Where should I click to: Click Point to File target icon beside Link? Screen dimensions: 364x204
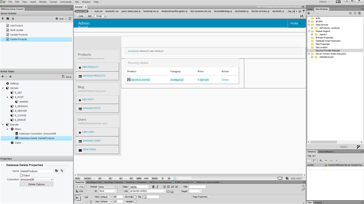tap(169, 192)
